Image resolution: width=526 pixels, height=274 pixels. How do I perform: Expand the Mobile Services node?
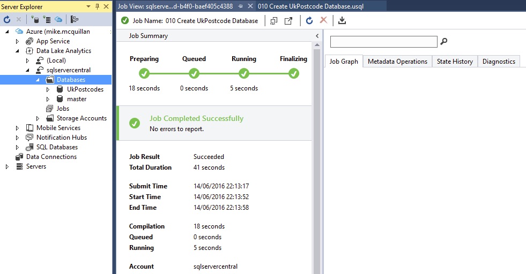[18, 128]
